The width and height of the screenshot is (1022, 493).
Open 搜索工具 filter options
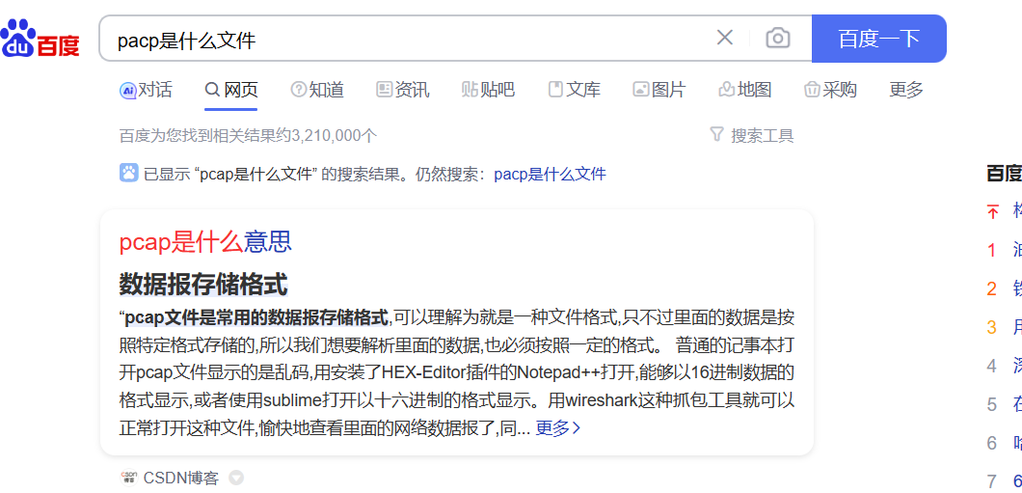[751, 136]
